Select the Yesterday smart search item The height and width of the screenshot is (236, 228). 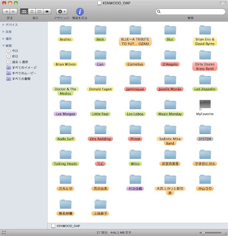point(12,57)
